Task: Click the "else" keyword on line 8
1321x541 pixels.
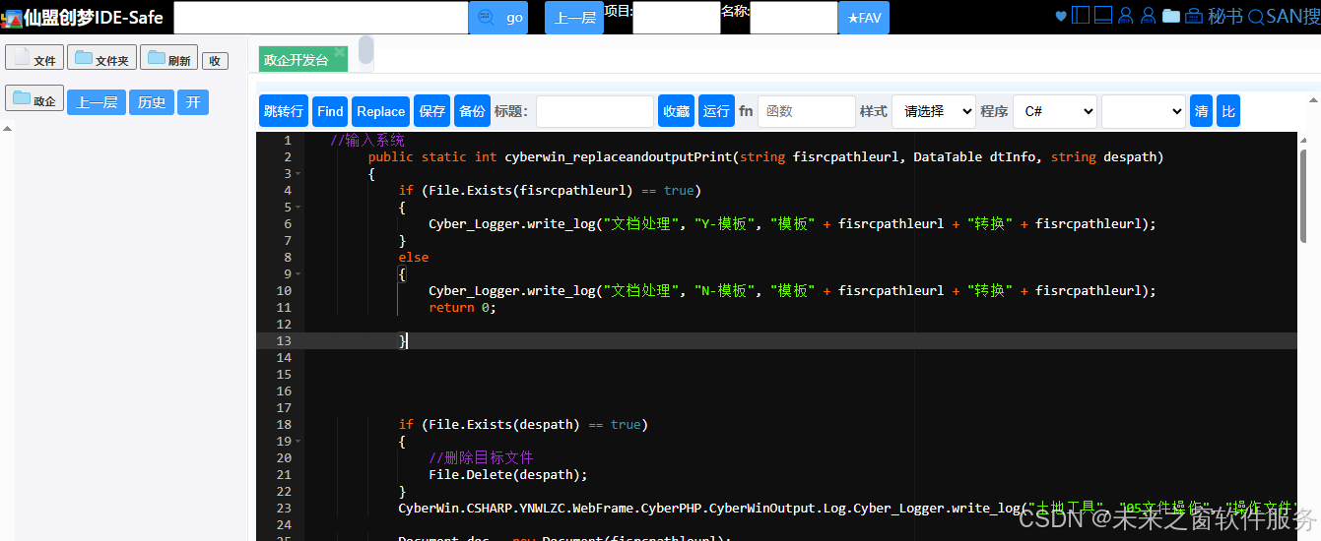Action: [414, 257]
